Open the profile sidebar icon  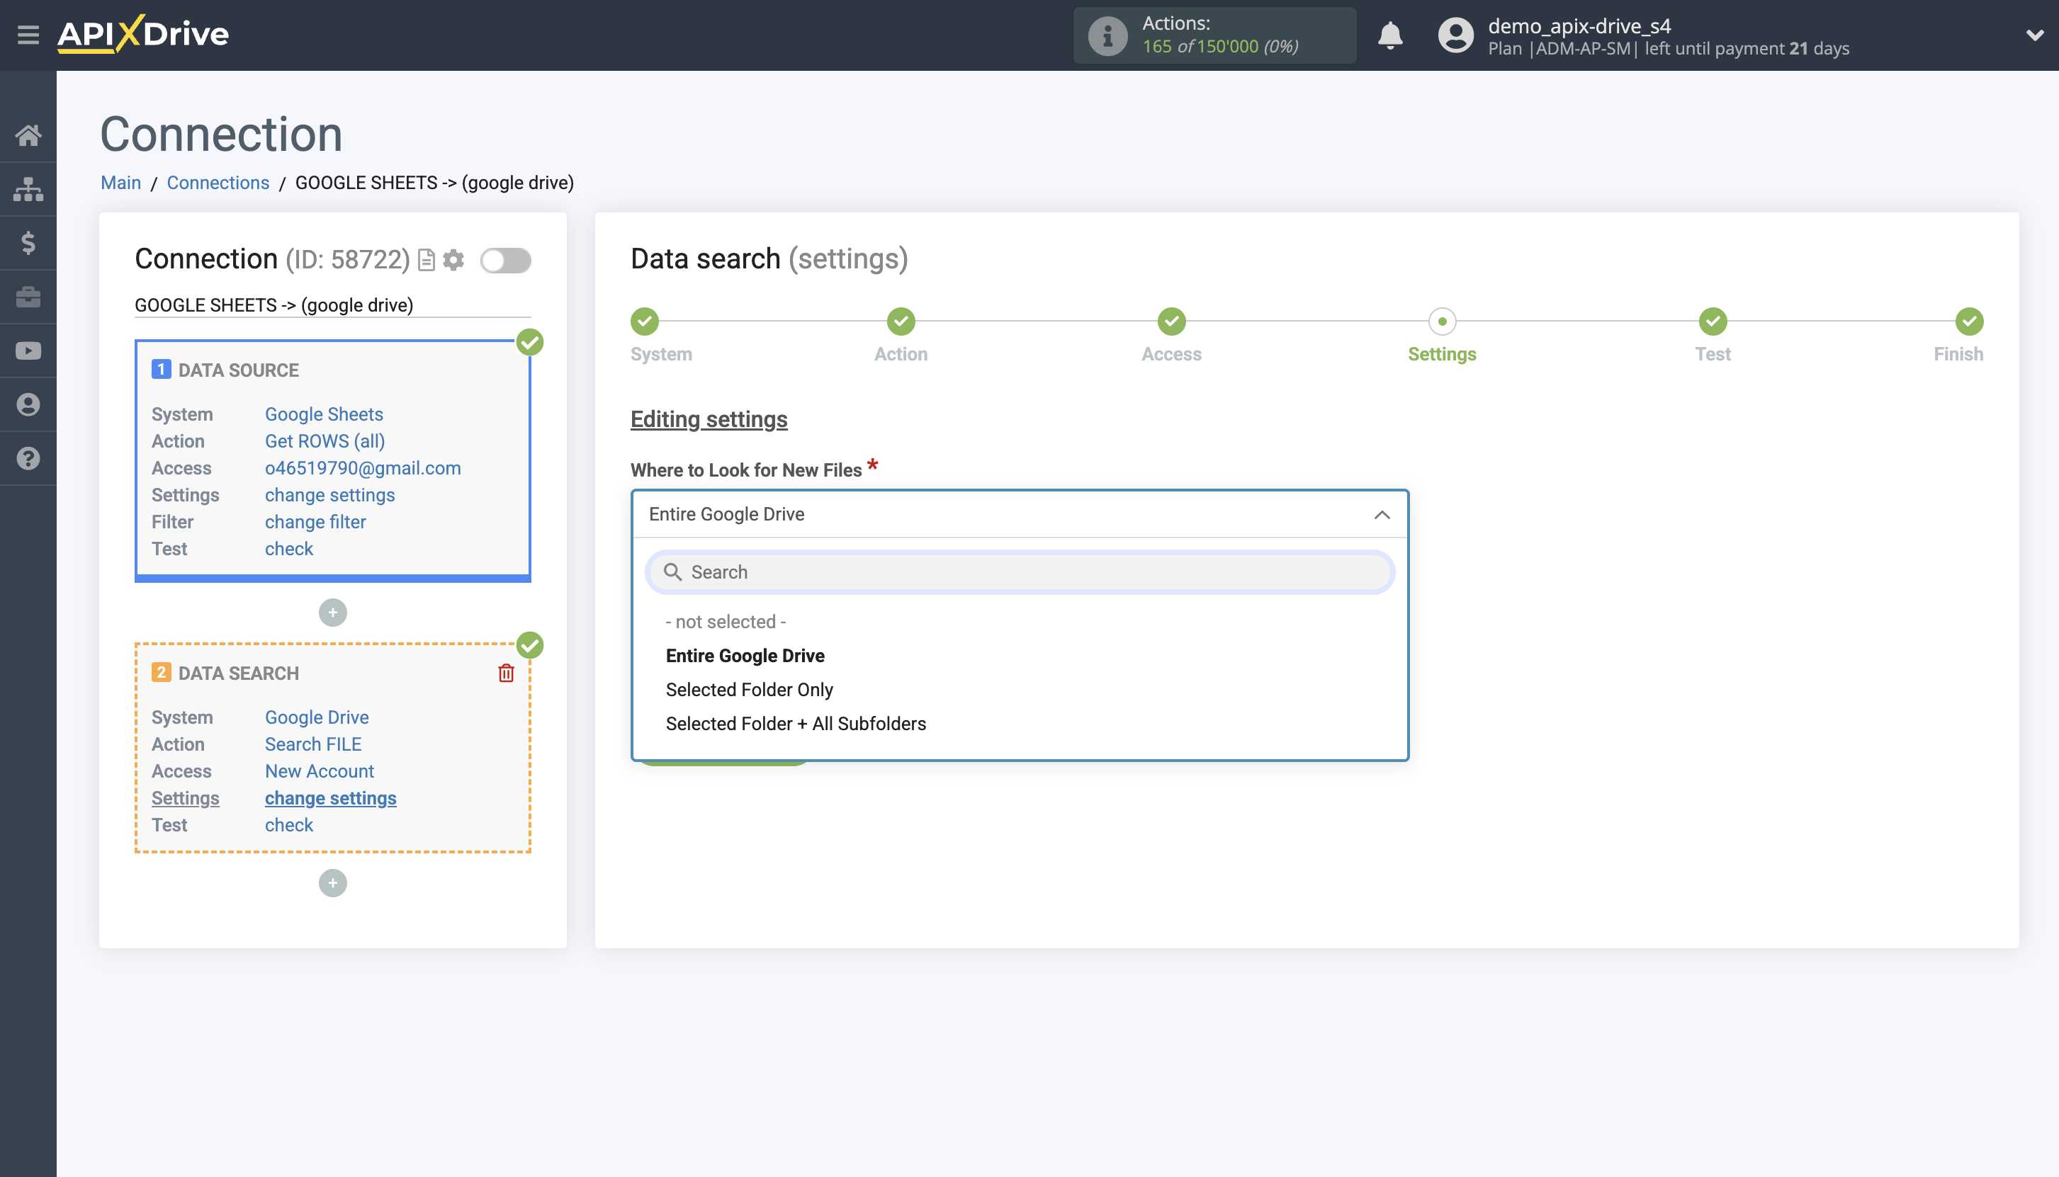tap(28, 404)
